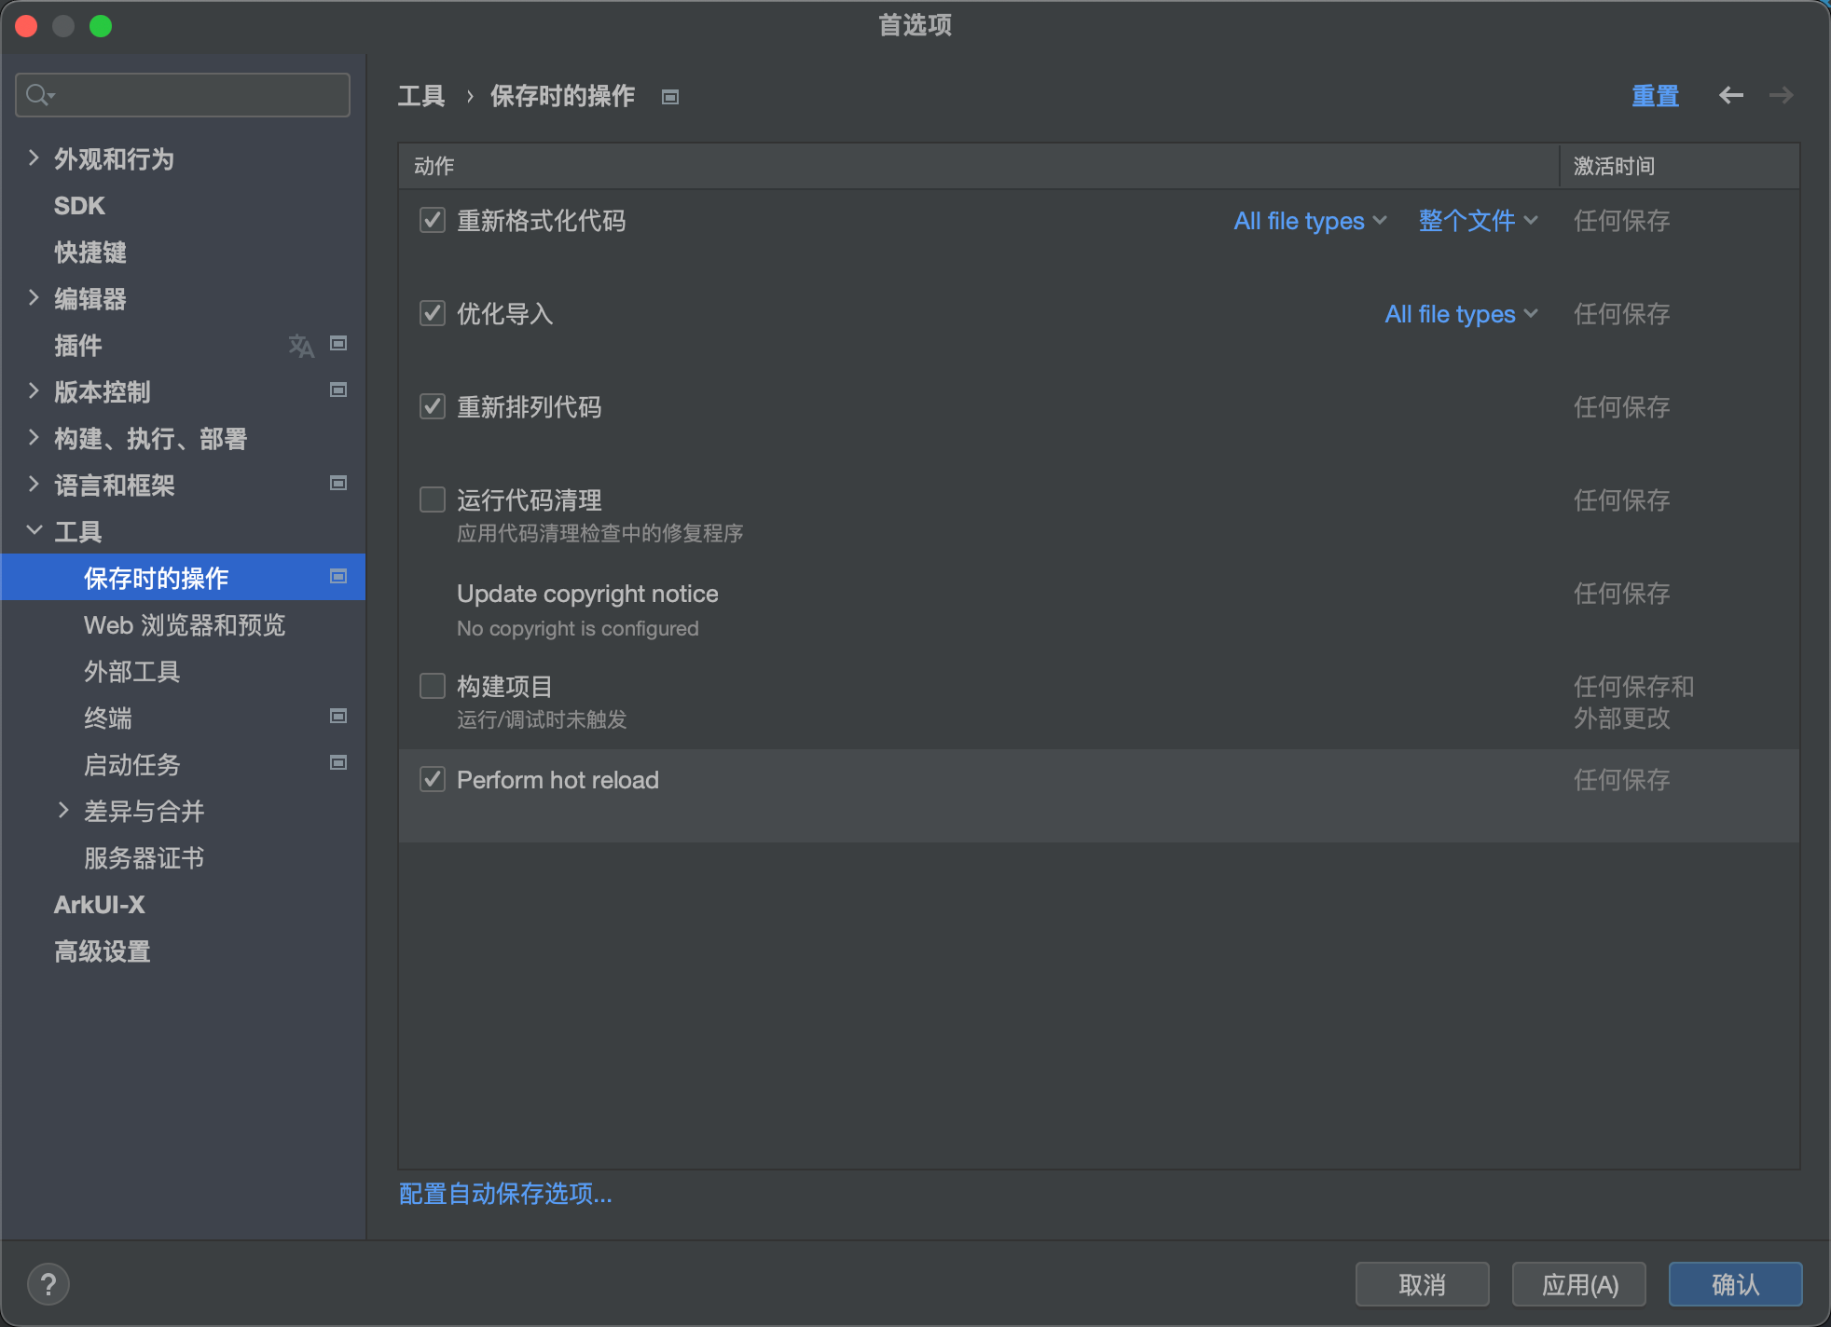Image resolution: width=1831 pixels, height=1327 pixels.
Task: Click 应用代码清理检查中的修复程序 description
Action: pyautogui.click(x=599, y=533)
